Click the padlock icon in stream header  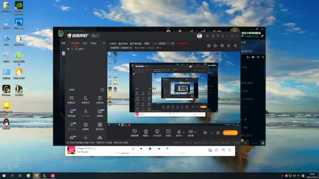[x=215, y=46]
